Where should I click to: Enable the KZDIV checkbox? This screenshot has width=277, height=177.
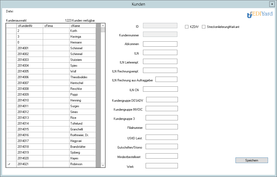point(187,27)
